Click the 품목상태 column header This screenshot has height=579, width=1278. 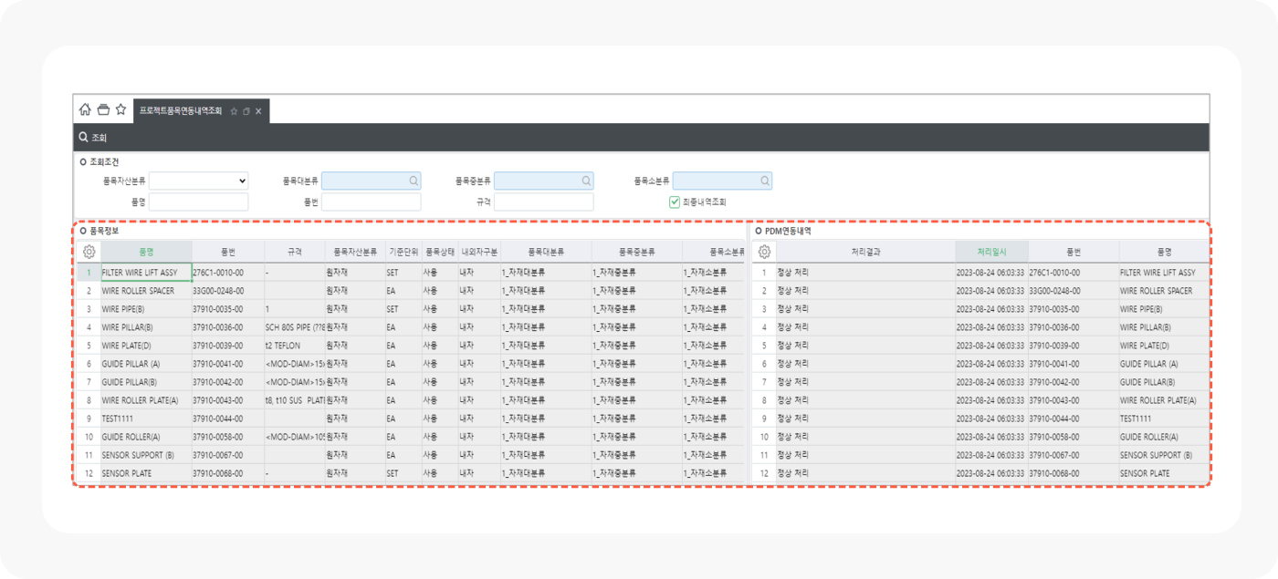440,252
